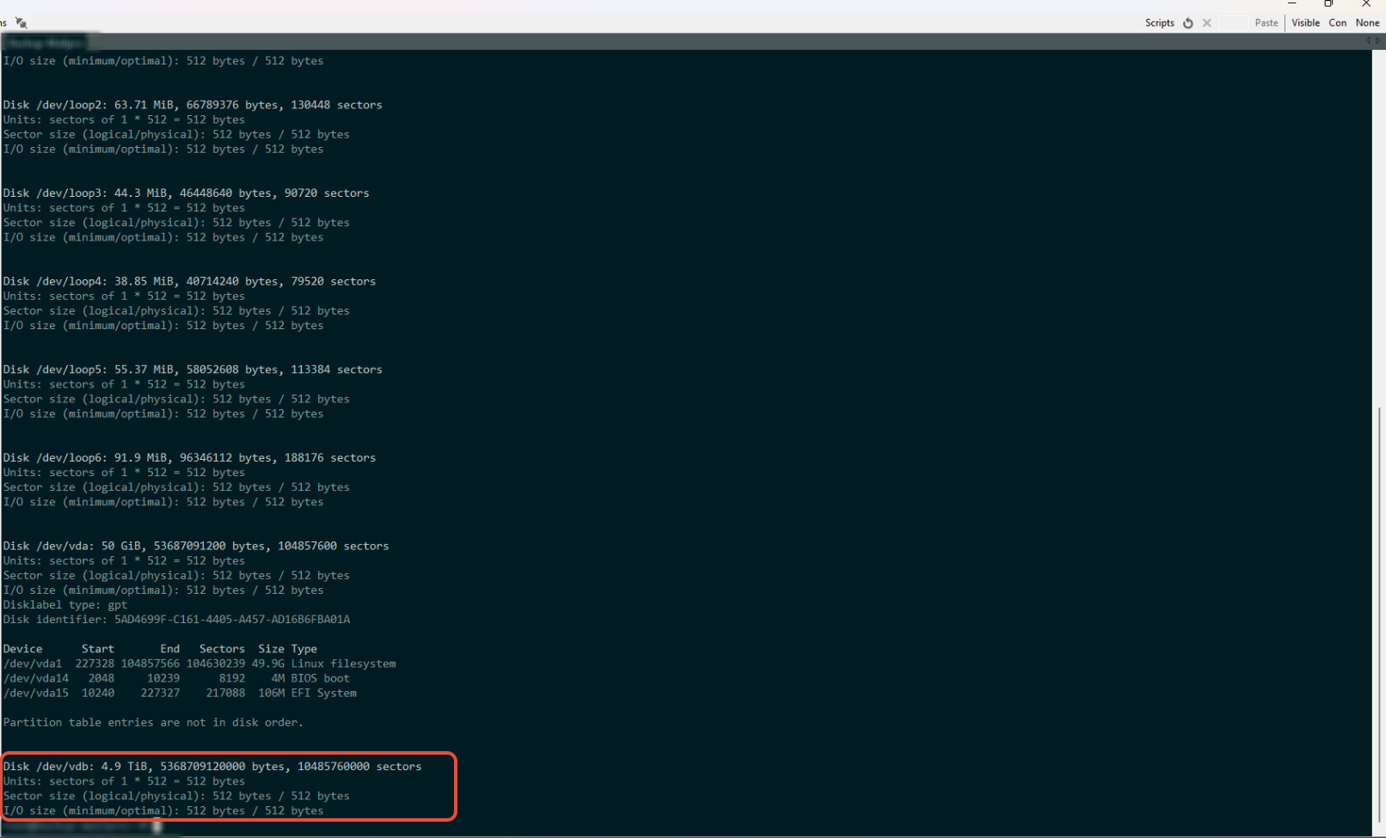The height and width of the screenshot is (838, 1386).
Task: Click '90720 sectors' in loop3 line
Action: pos(327,193)
